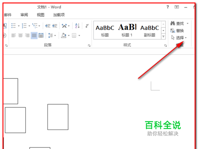
Task: Switch to the 视图 tab
Action: tap(40, 15)
